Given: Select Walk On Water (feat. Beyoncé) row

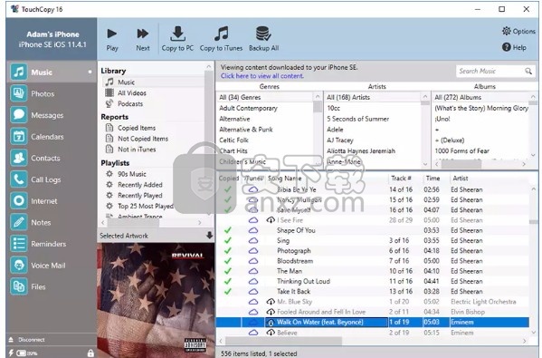Looking at the screenshot, I should (x=373, y=322).
